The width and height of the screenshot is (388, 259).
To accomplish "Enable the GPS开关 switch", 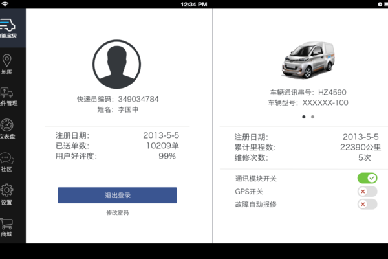I will point(367,192).
